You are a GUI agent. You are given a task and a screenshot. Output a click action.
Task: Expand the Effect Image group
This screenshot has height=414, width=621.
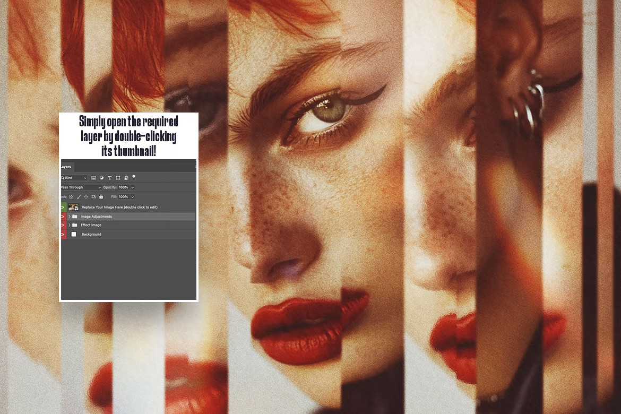point(69,225)
